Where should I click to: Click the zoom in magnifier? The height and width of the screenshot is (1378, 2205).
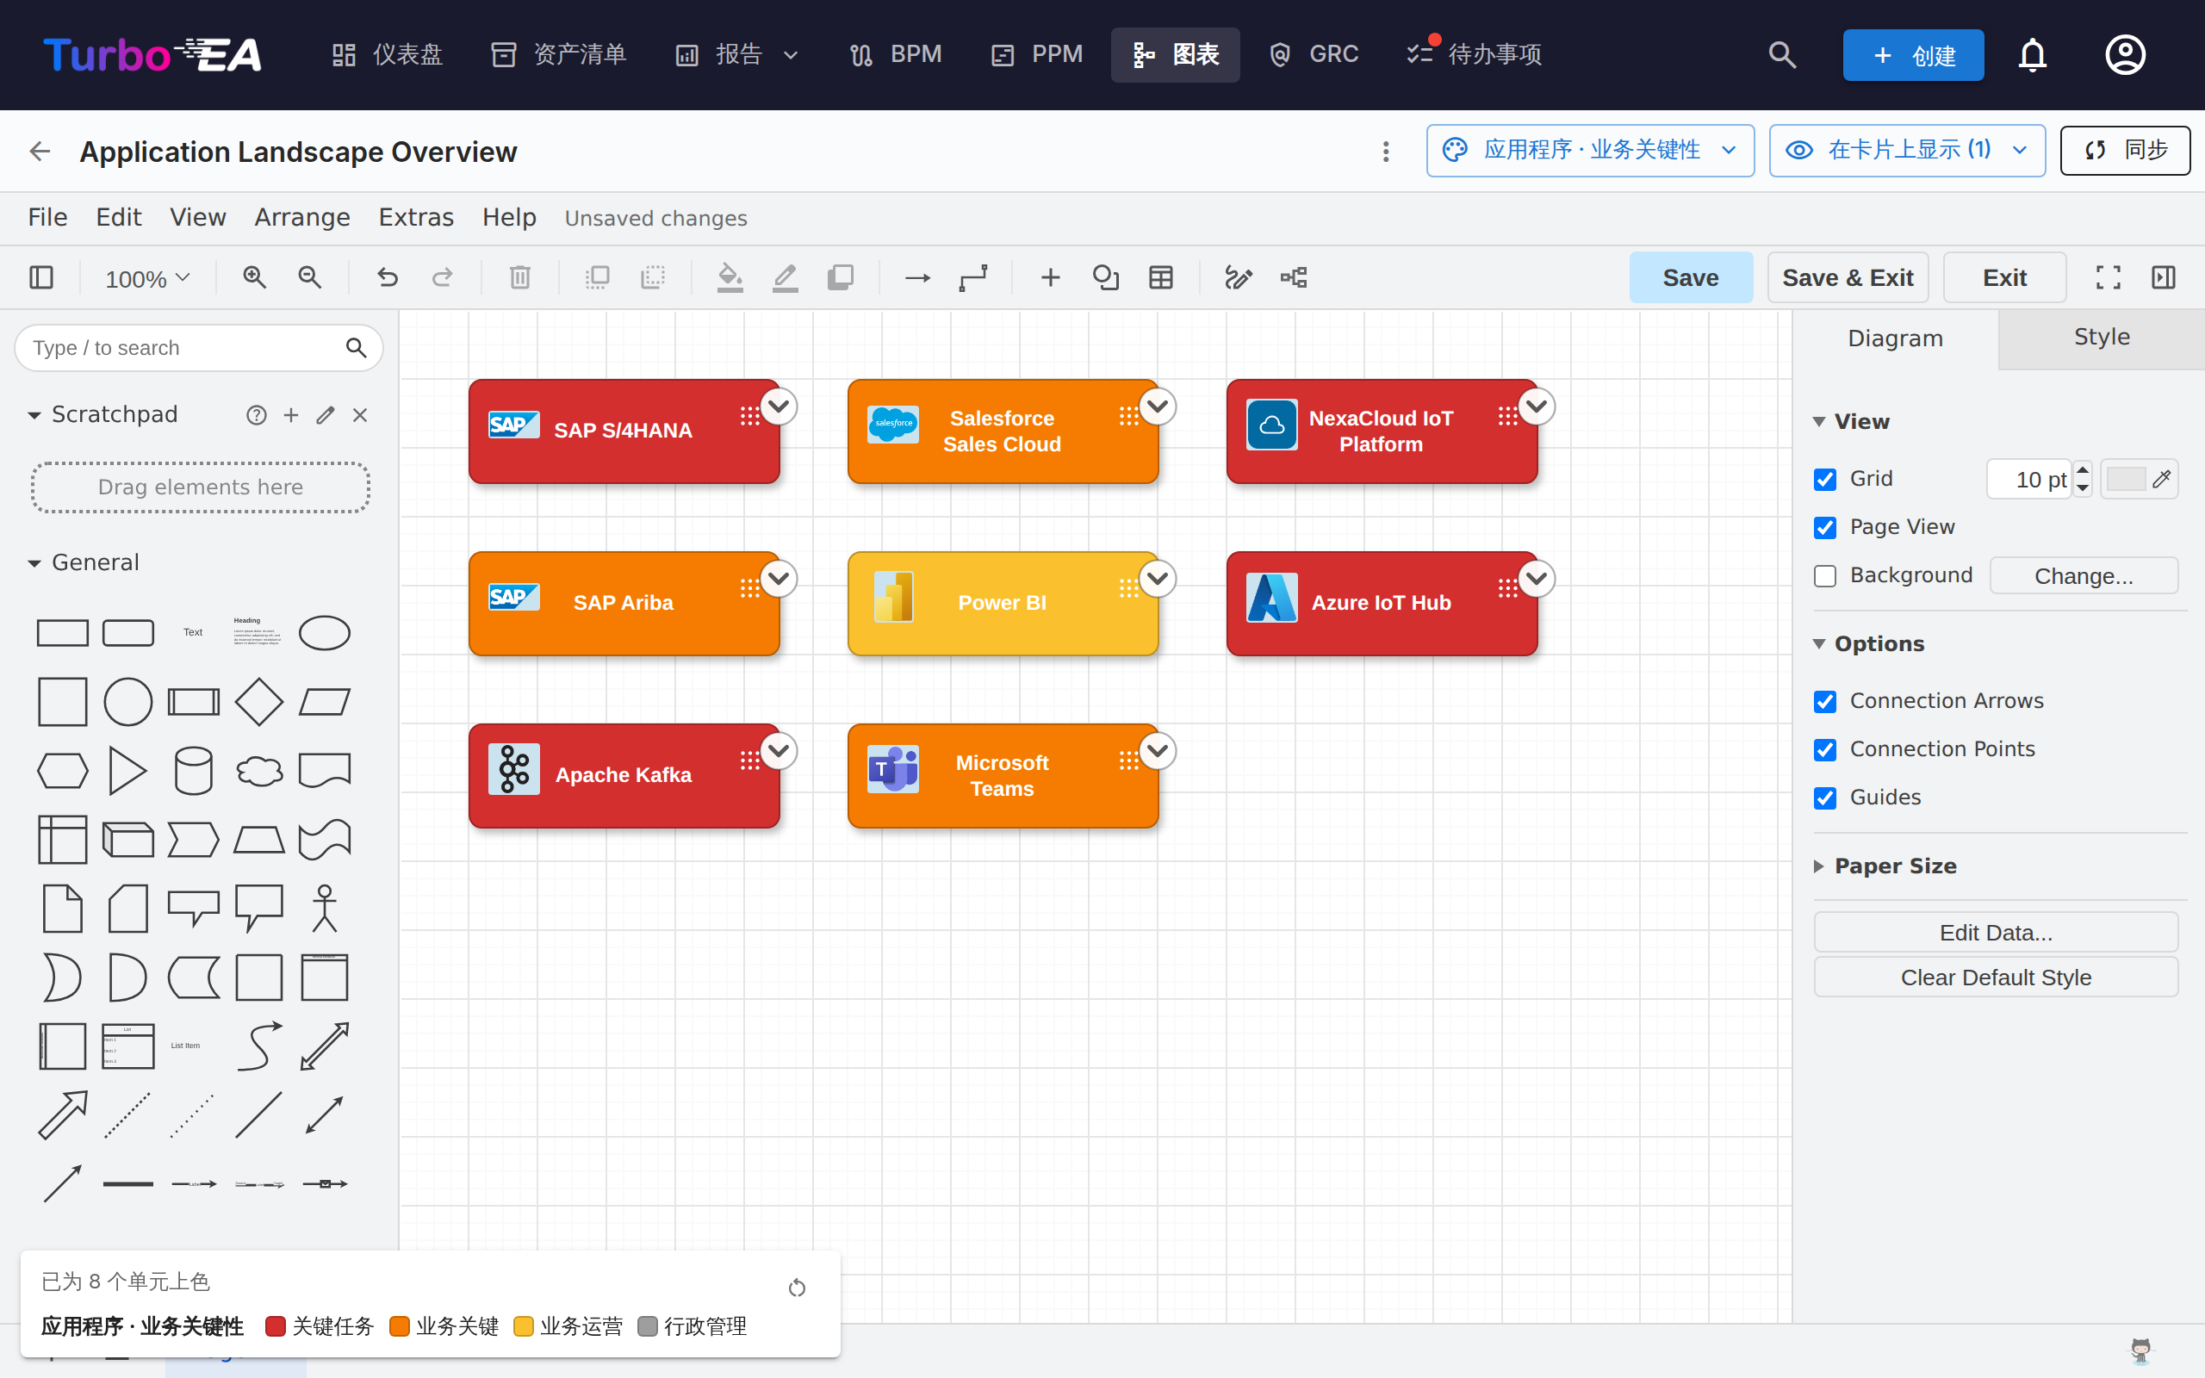tap(254, 277)
